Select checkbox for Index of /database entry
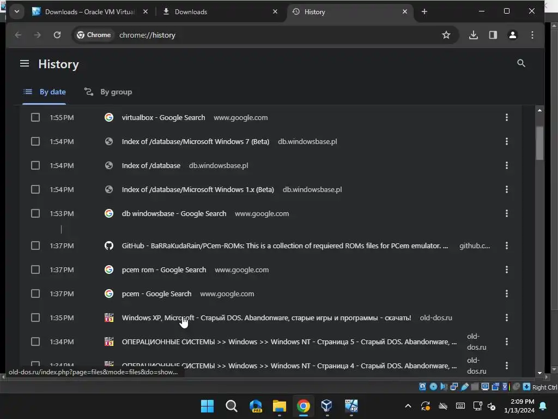The image size is (558, 419). [35, 165]
